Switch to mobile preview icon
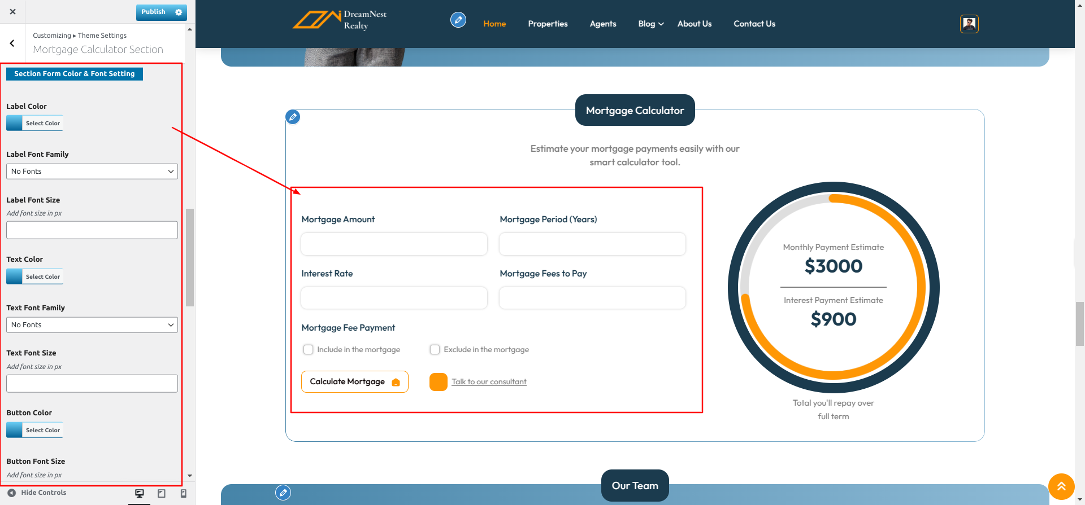Screen dimensions: 1085x505 coord(183,493)
